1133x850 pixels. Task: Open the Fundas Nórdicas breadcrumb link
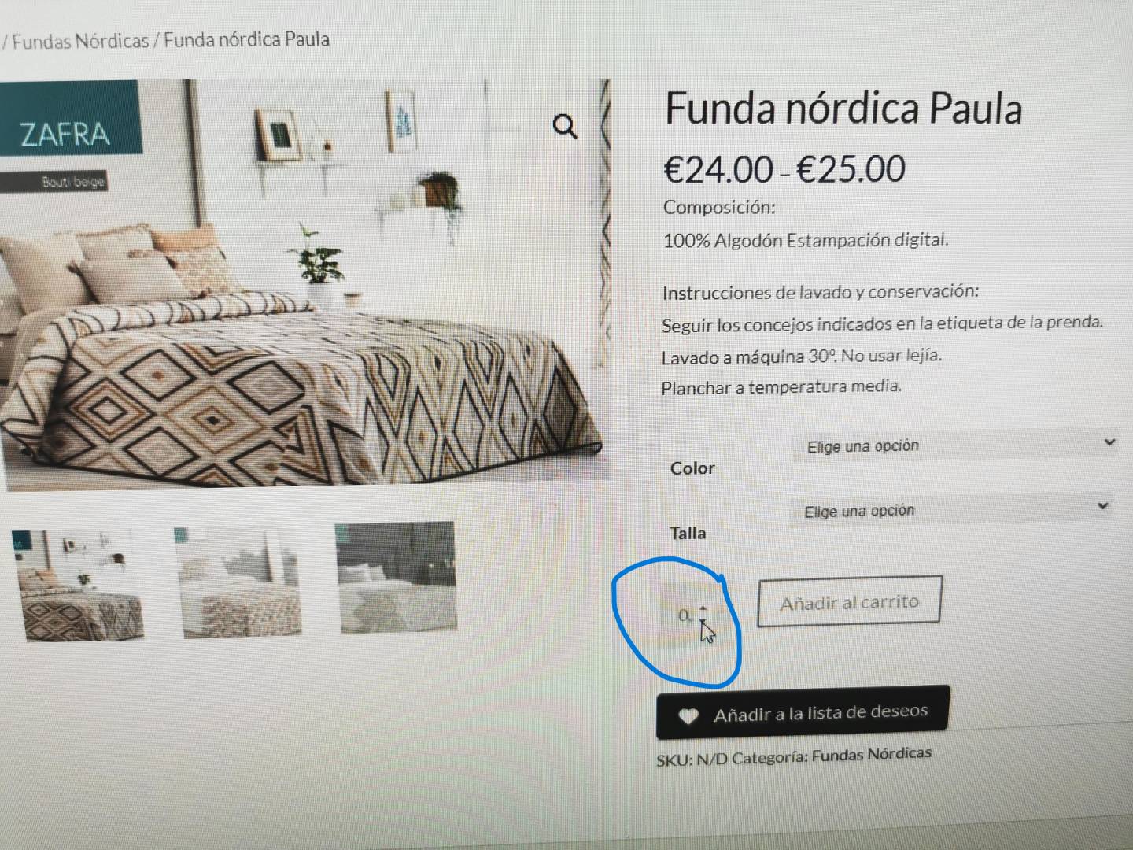(80, 41)
